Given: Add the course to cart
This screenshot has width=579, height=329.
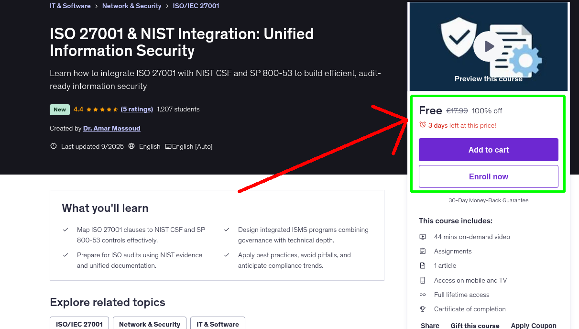Looking at the screenshot, I should click(488, 150).
